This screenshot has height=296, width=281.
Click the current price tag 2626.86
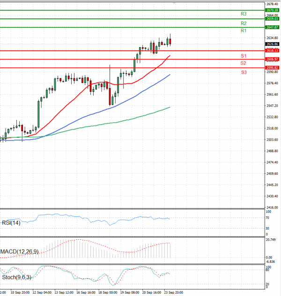pos(272,44)
